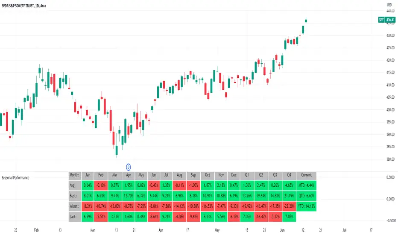Click the Current column header
398x235 pixels.
(x=306, y=175)
